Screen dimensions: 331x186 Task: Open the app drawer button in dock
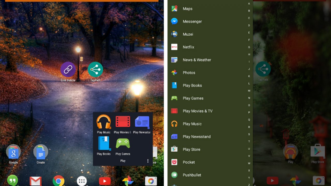coord(82,181)
